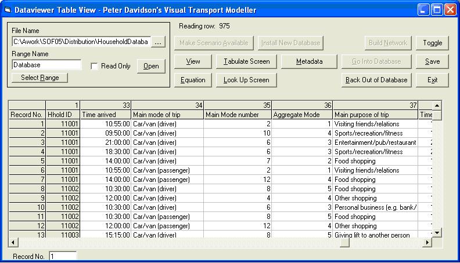Screen dimensions: 460x263
Task: Click 'Visiting friends/relations' cell in record 1
Action: [x=375, y=124]
